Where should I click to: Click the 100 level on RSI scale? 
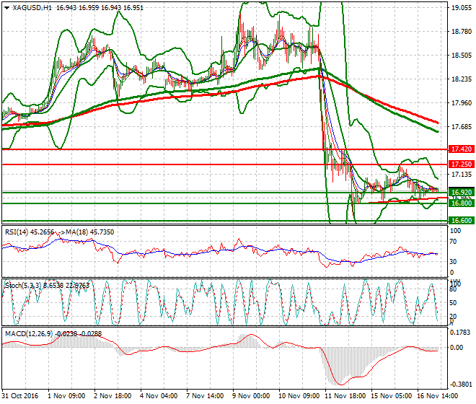coord(454,231)
